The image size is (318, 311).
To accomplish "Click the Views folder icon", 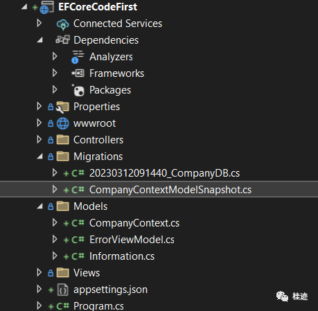I will click(x=63, y=273).
